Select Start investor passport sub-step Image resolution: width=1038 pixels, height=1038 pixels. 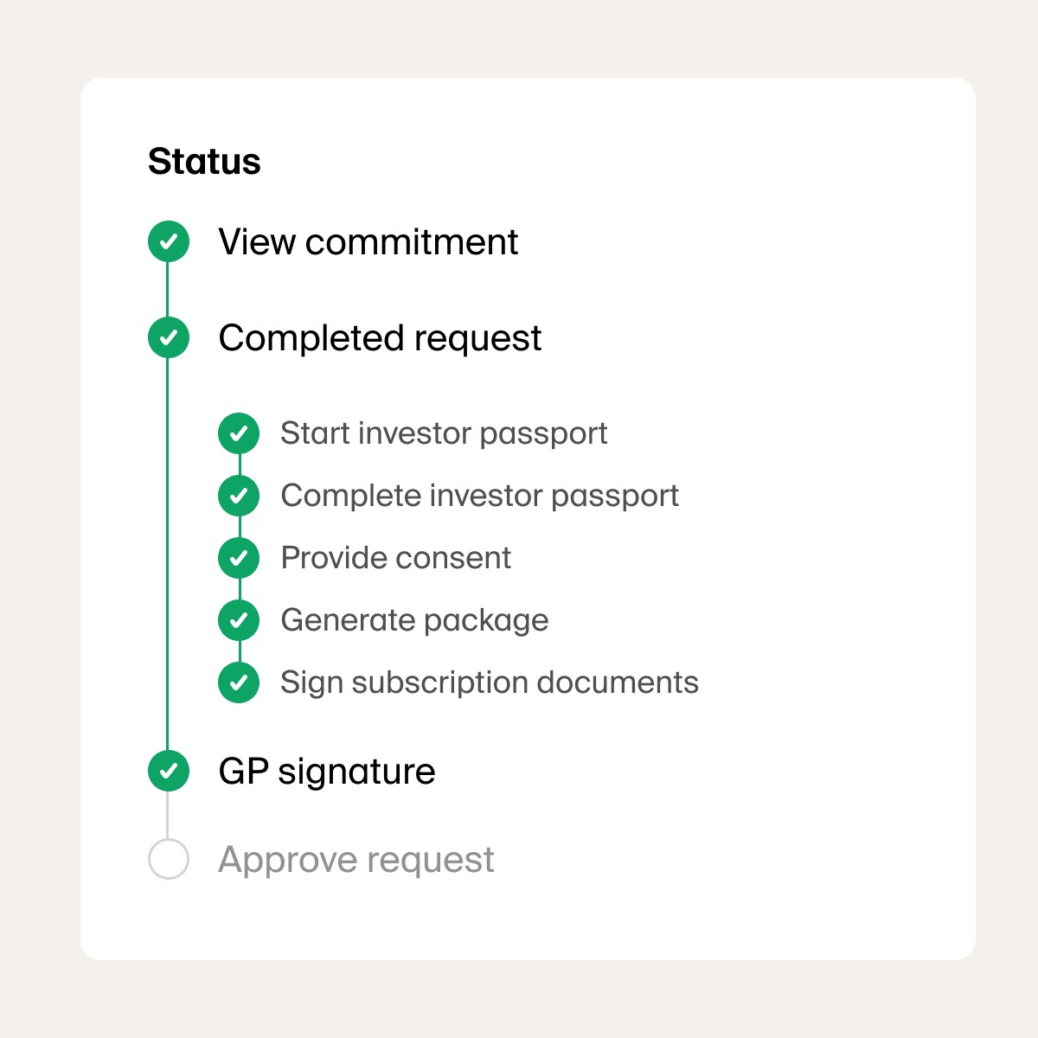[444, 433]
